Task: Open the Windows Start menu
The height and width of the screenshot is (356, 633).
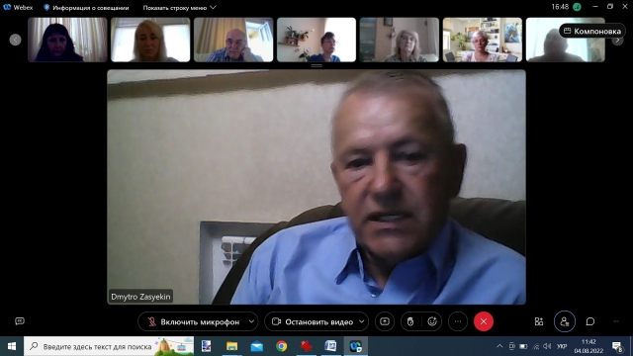Action: click(x=12, y=346)
